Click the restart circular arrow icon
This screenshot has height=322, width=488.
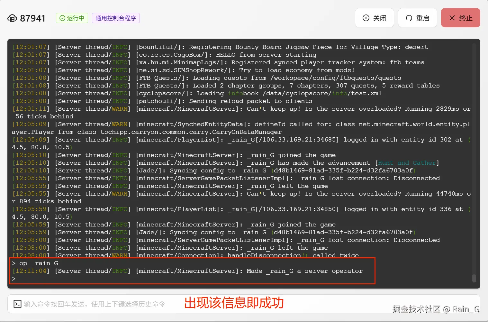pyautogui.click(x=409, y=18)
